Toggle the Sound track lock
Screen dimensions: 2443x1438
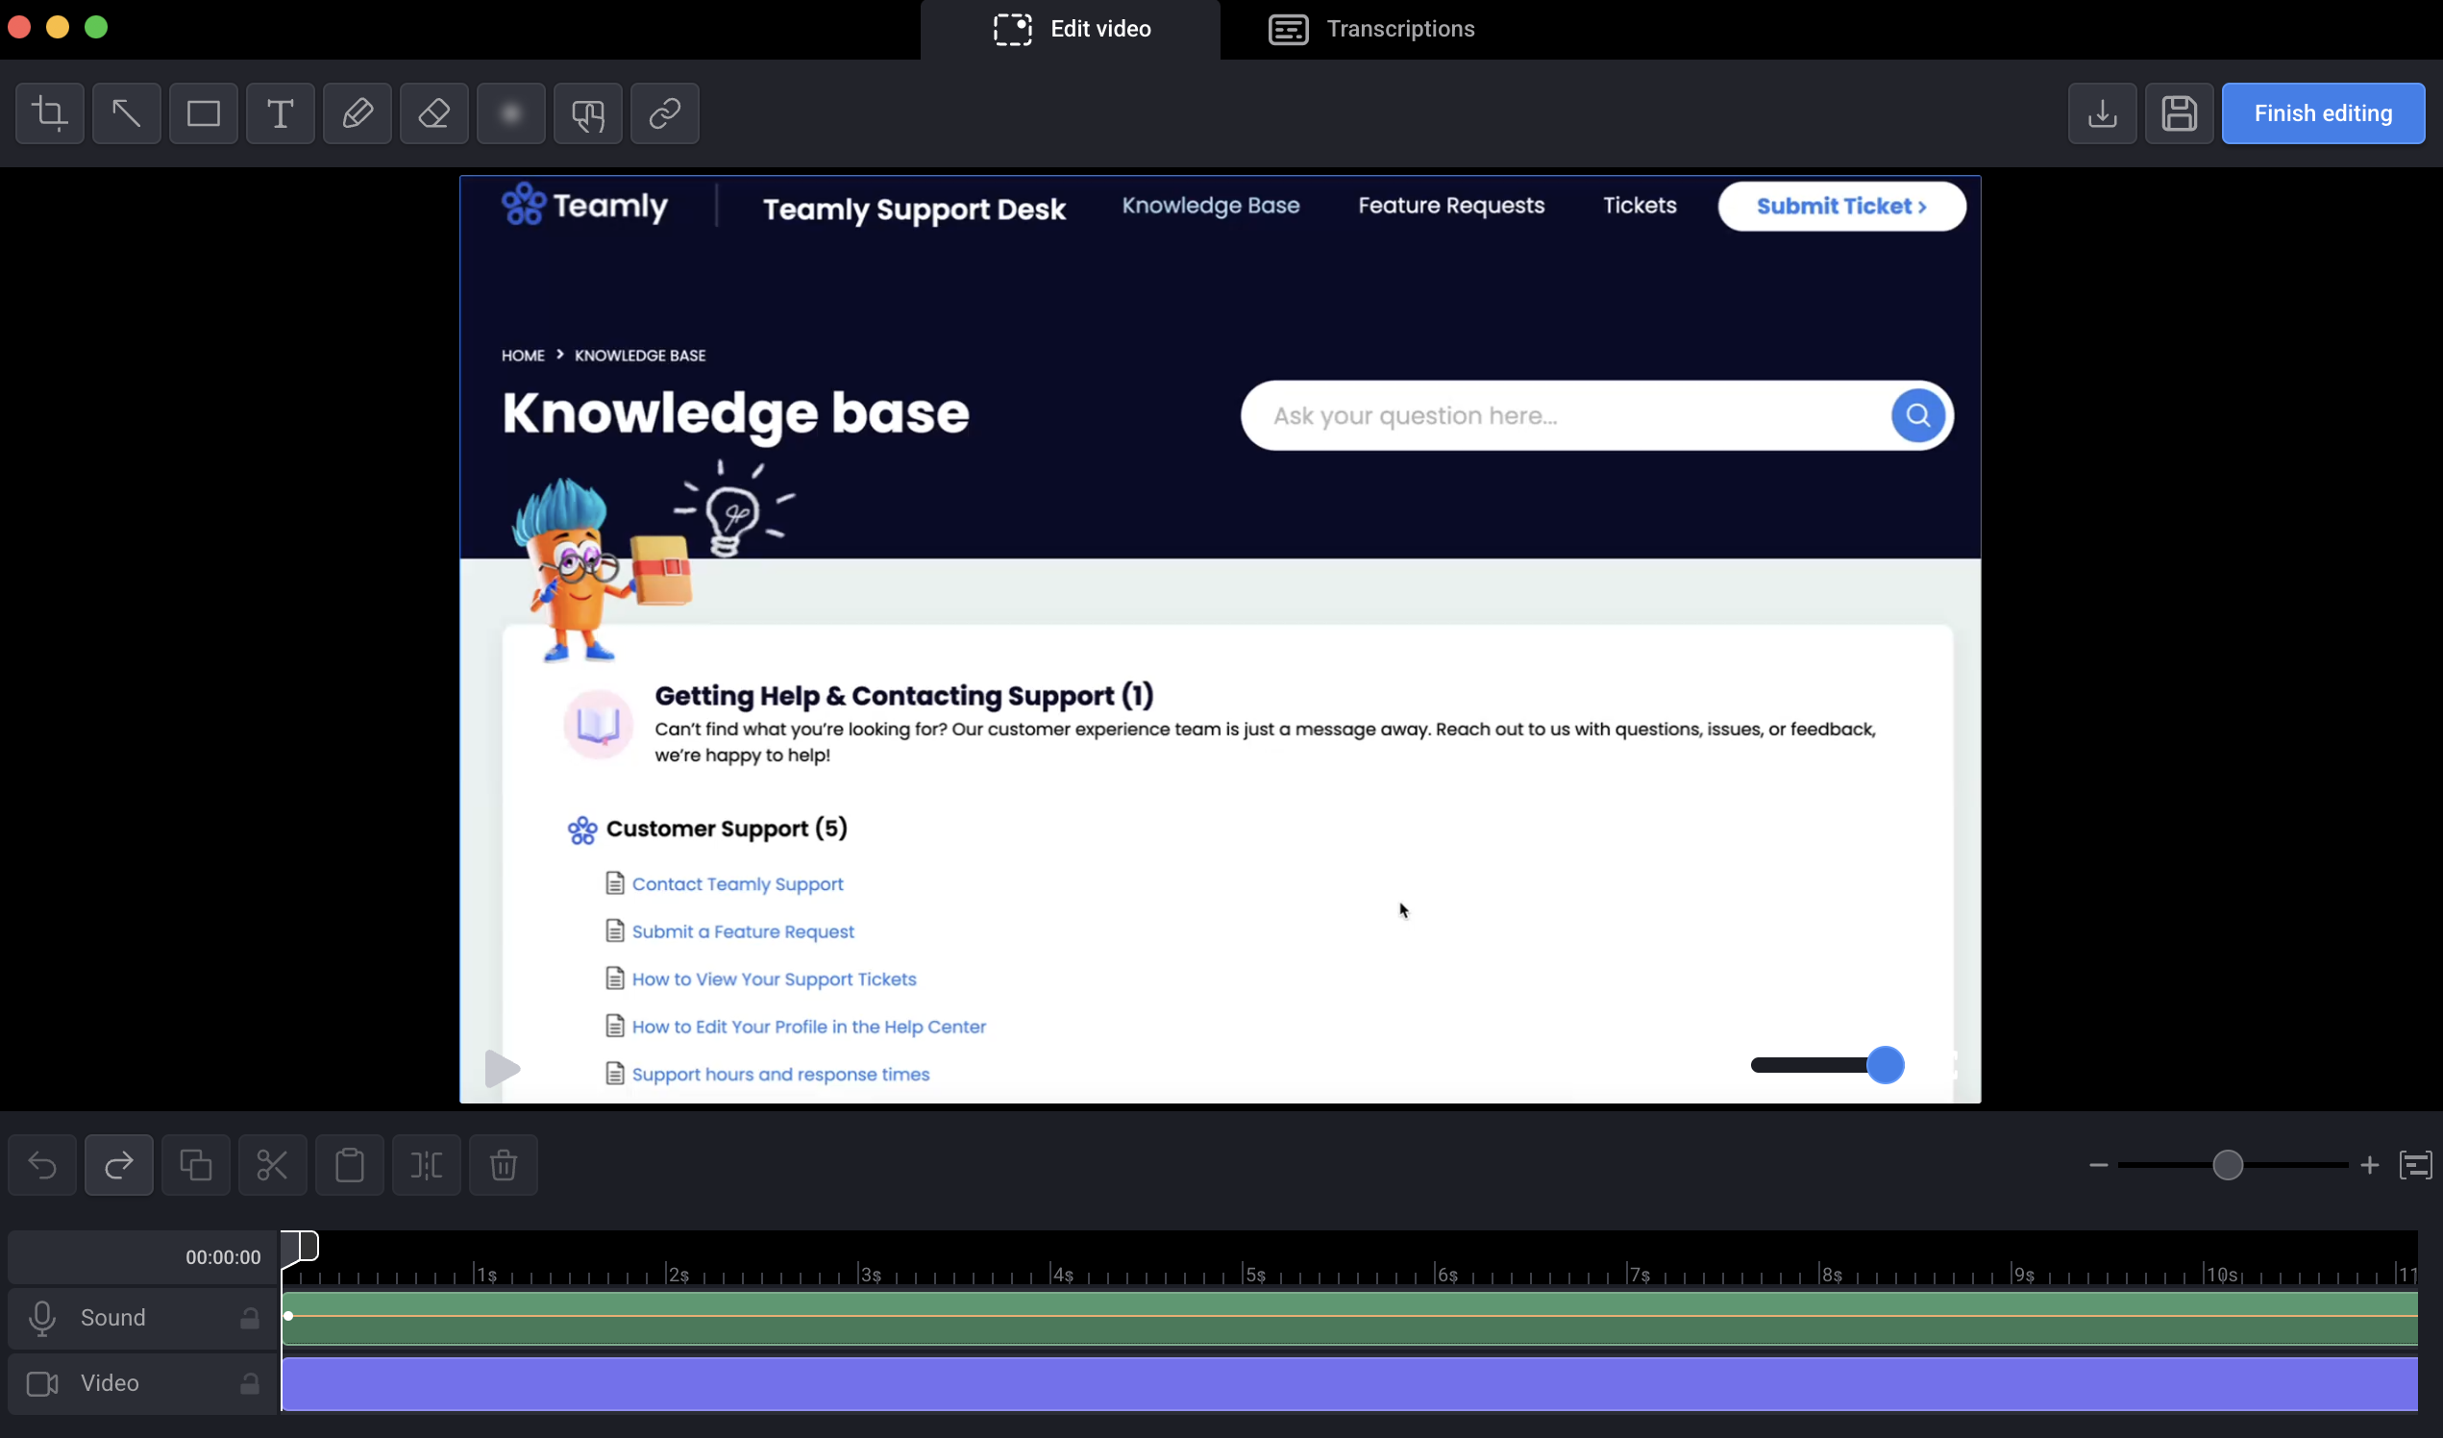point(249,1318)
